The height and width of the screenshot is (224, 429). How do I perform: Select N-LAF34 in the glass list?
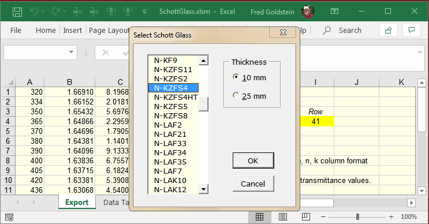[x=173, y=152]
